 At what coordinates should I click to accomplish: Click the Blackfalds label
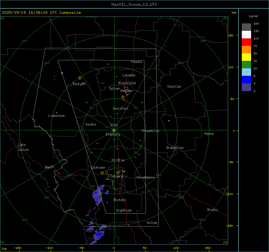[x=127, y=83]
